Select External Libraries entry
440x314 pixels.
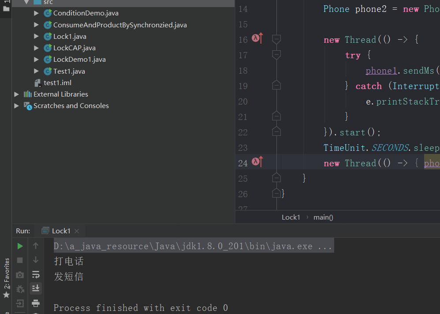pos(61,94)
